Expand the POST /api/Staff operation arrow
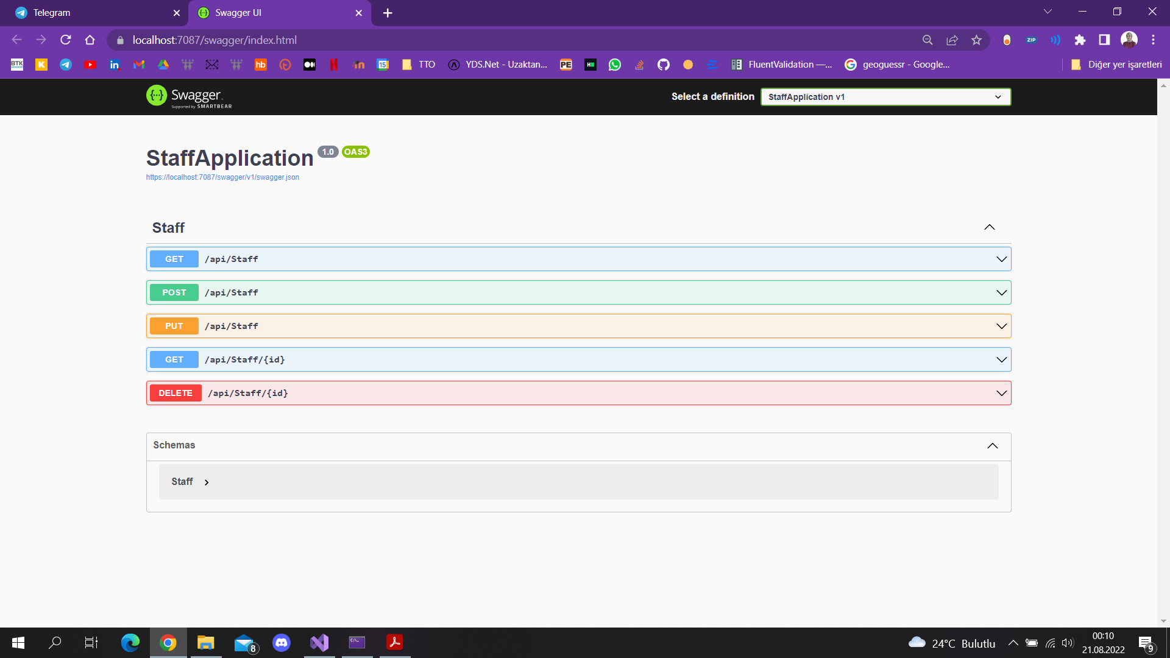This screenshot has width=1170, height=658. pyautogui.click(x=1001, y=292)
